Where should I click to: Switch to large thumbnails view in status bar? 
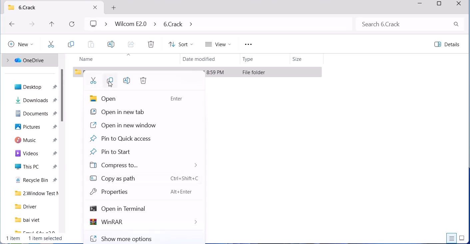(x=462, y=238)
